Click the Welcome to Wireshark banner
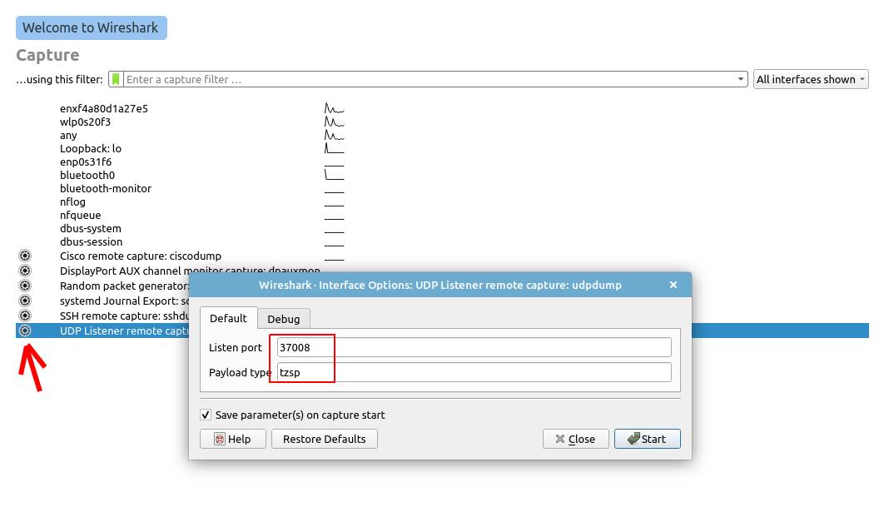 pos(92,27)
